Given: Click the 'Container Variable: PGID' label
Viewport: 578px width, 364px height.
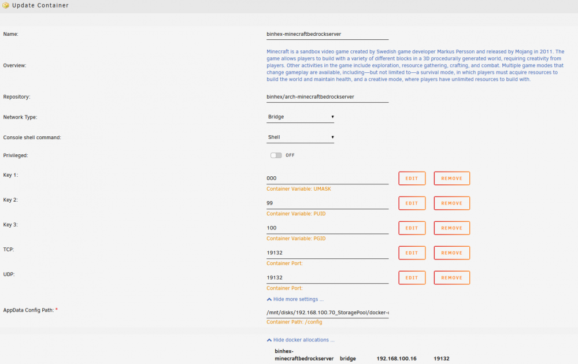Looking at the screenshot, I should click(296, 239).
